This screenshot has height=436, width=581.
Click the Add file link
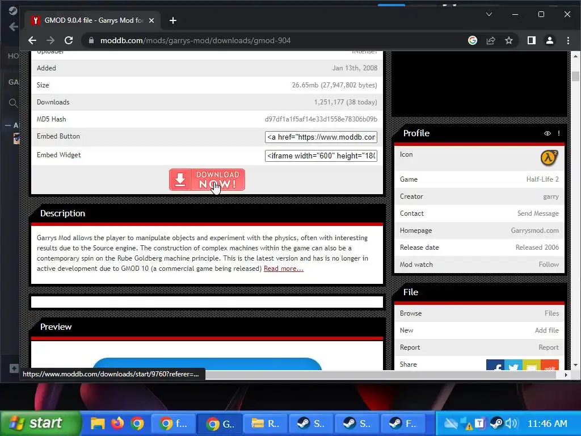[547, 330]
